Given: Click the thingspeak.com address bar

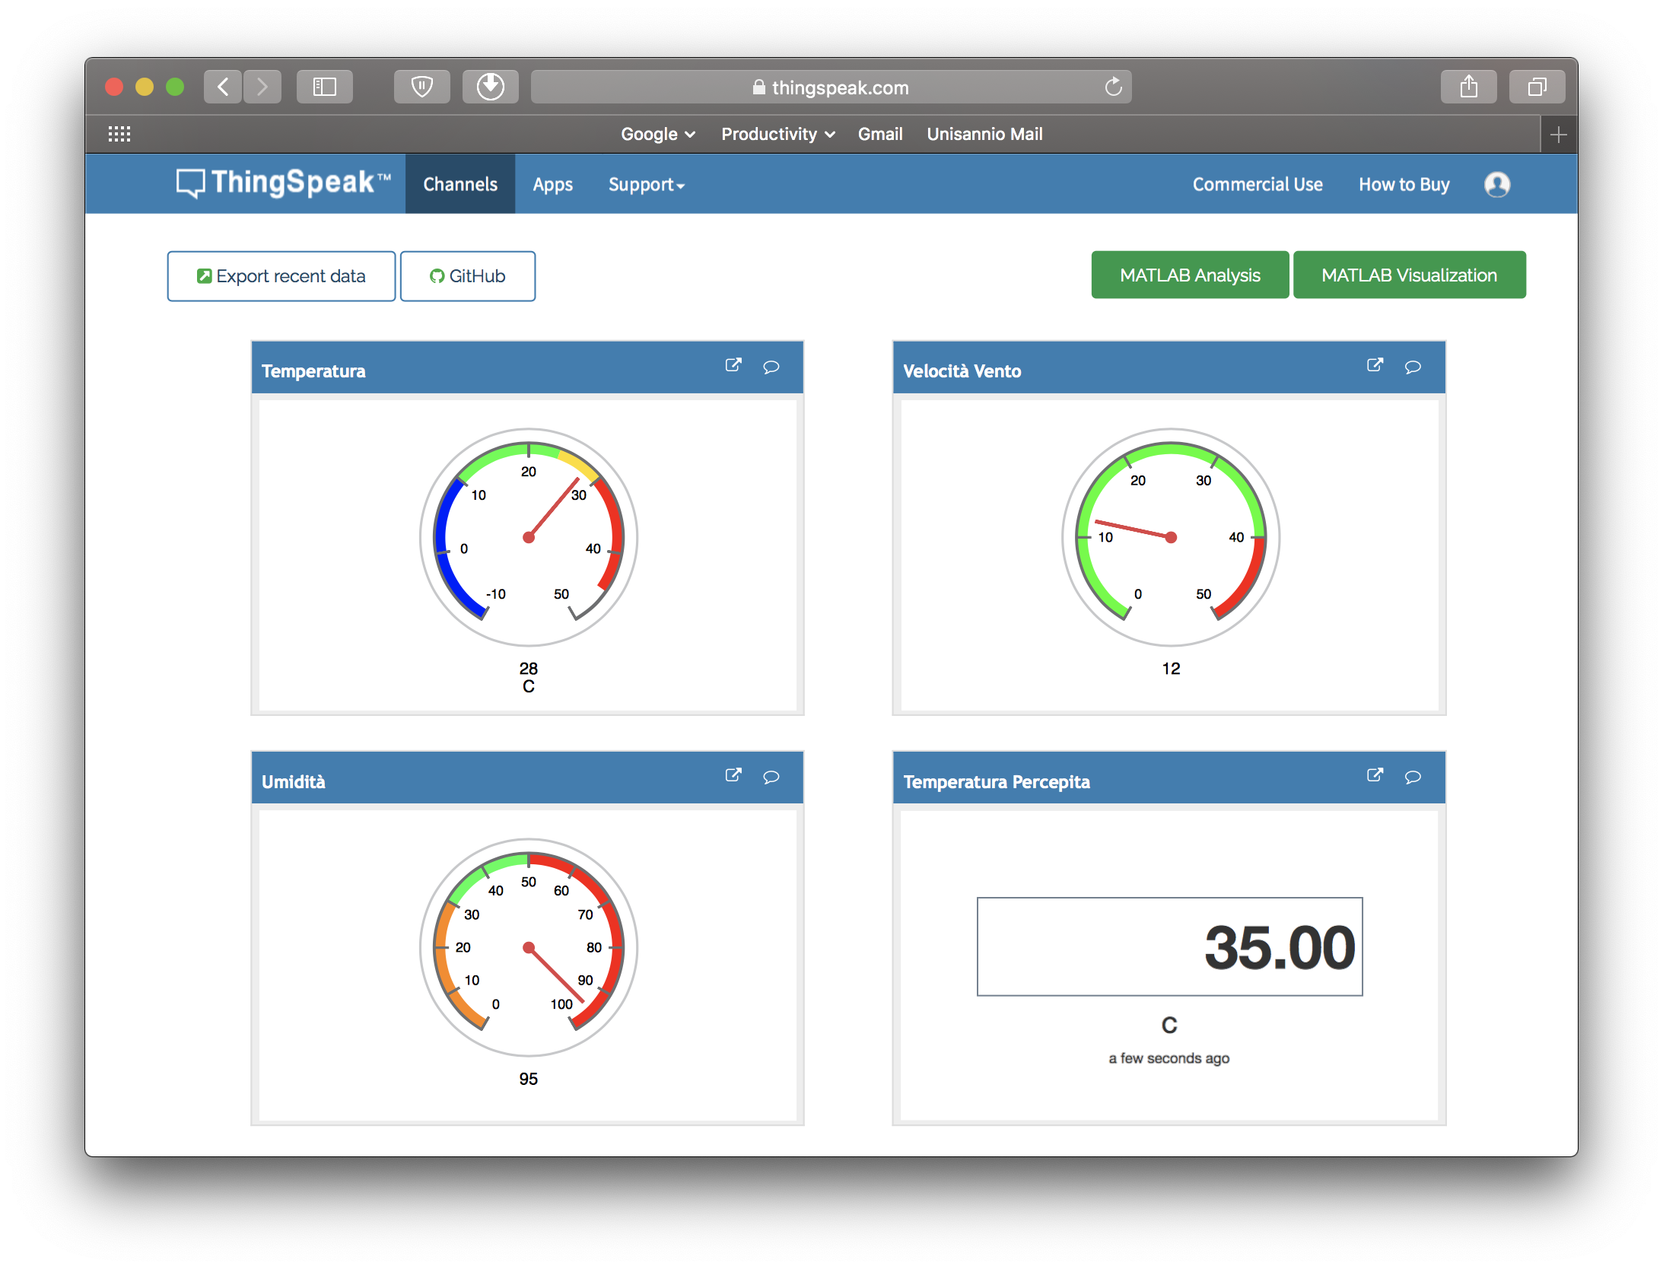Looking at the screenshot, I should click(x=831, y=87).
